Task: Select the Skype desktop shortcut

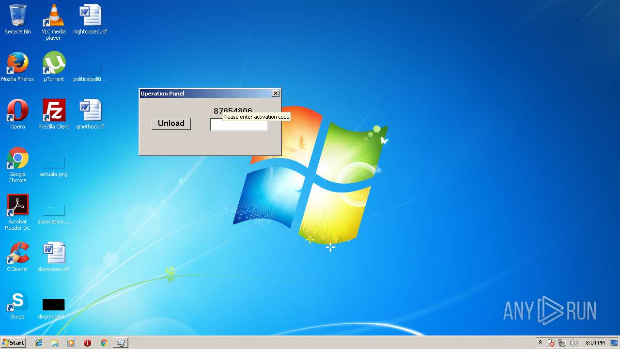Action: pos(17,304)
